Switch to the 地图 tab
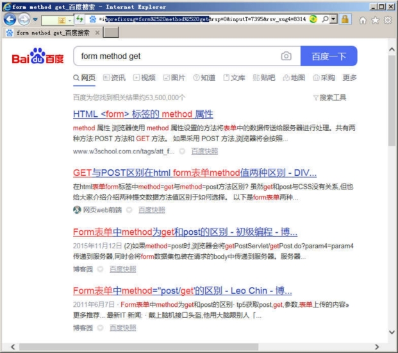Screen dimensions: 398x353 tap(294, 78)
